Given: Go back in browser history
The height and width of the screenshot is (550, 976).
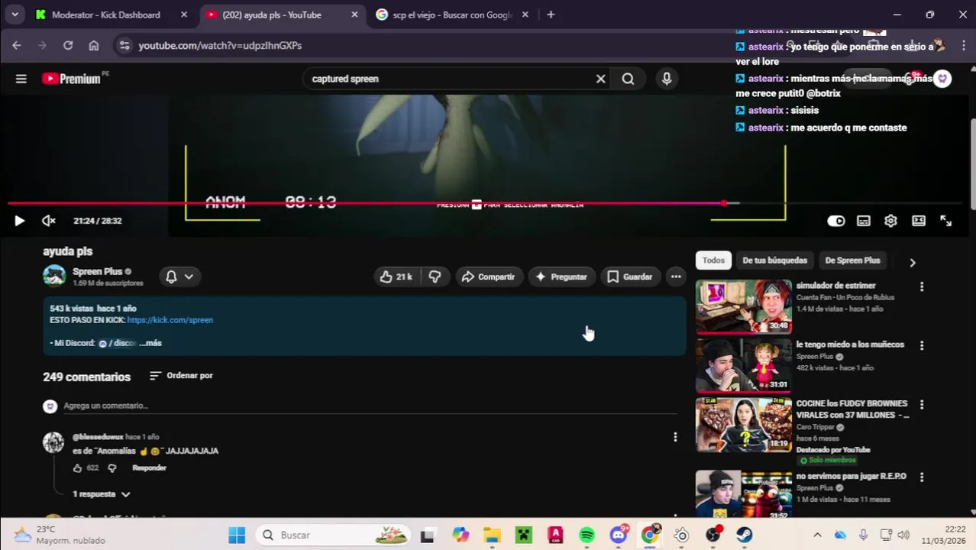Looking at the screenshot, I should [x=16, y=46].
